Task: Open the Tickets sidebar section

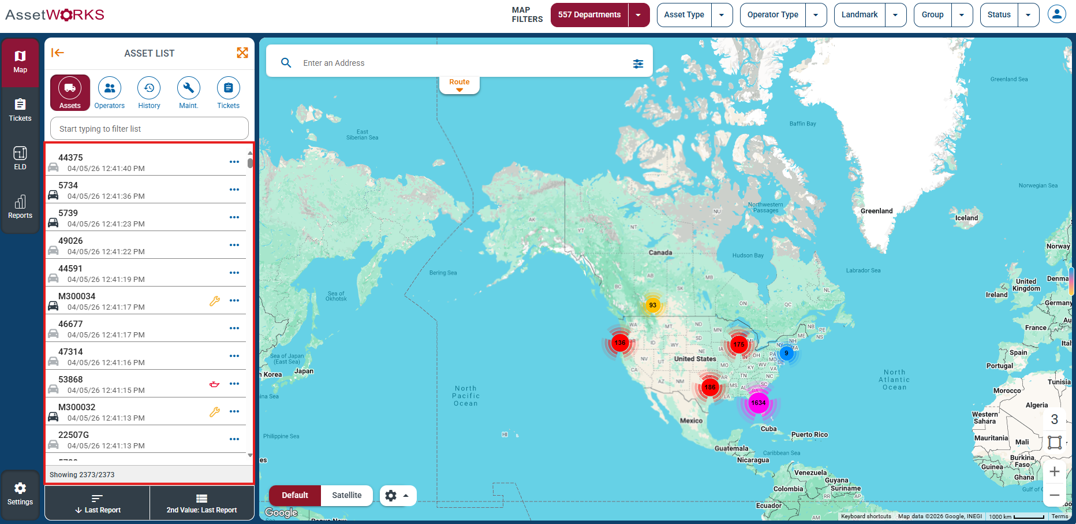Action: click(20, 110)
